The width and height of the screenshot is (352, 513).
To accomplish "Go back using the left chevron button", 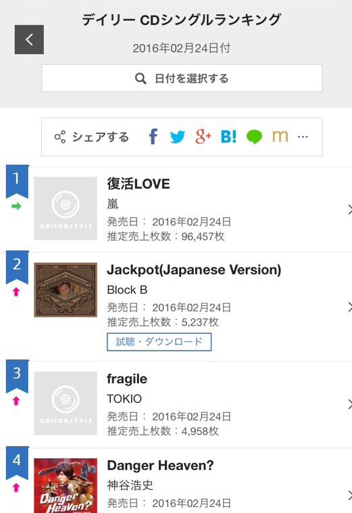I will (29, 39).
